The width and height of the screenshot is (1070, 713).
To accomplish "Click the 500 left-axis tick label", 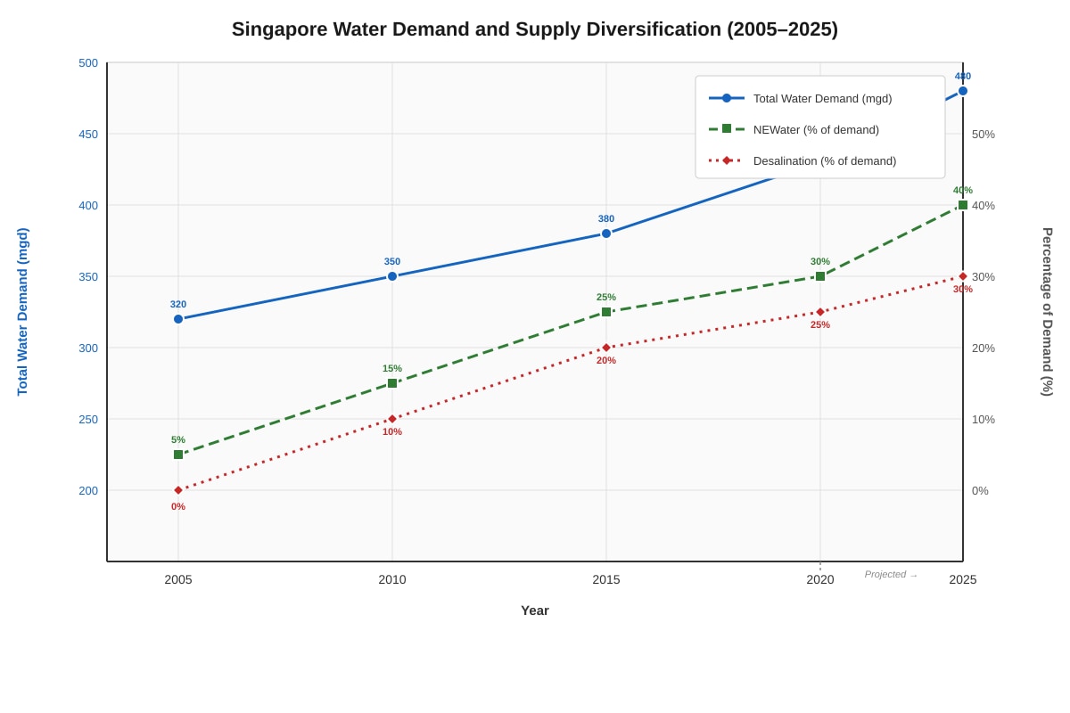I will (x=88, y=62).
